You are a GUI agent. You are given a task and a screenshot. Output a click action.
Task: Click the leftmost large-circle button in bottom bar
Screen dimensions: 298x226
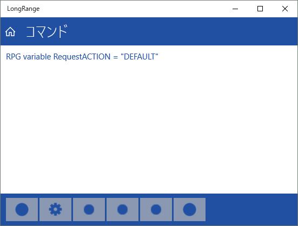[x=22, y=209]
